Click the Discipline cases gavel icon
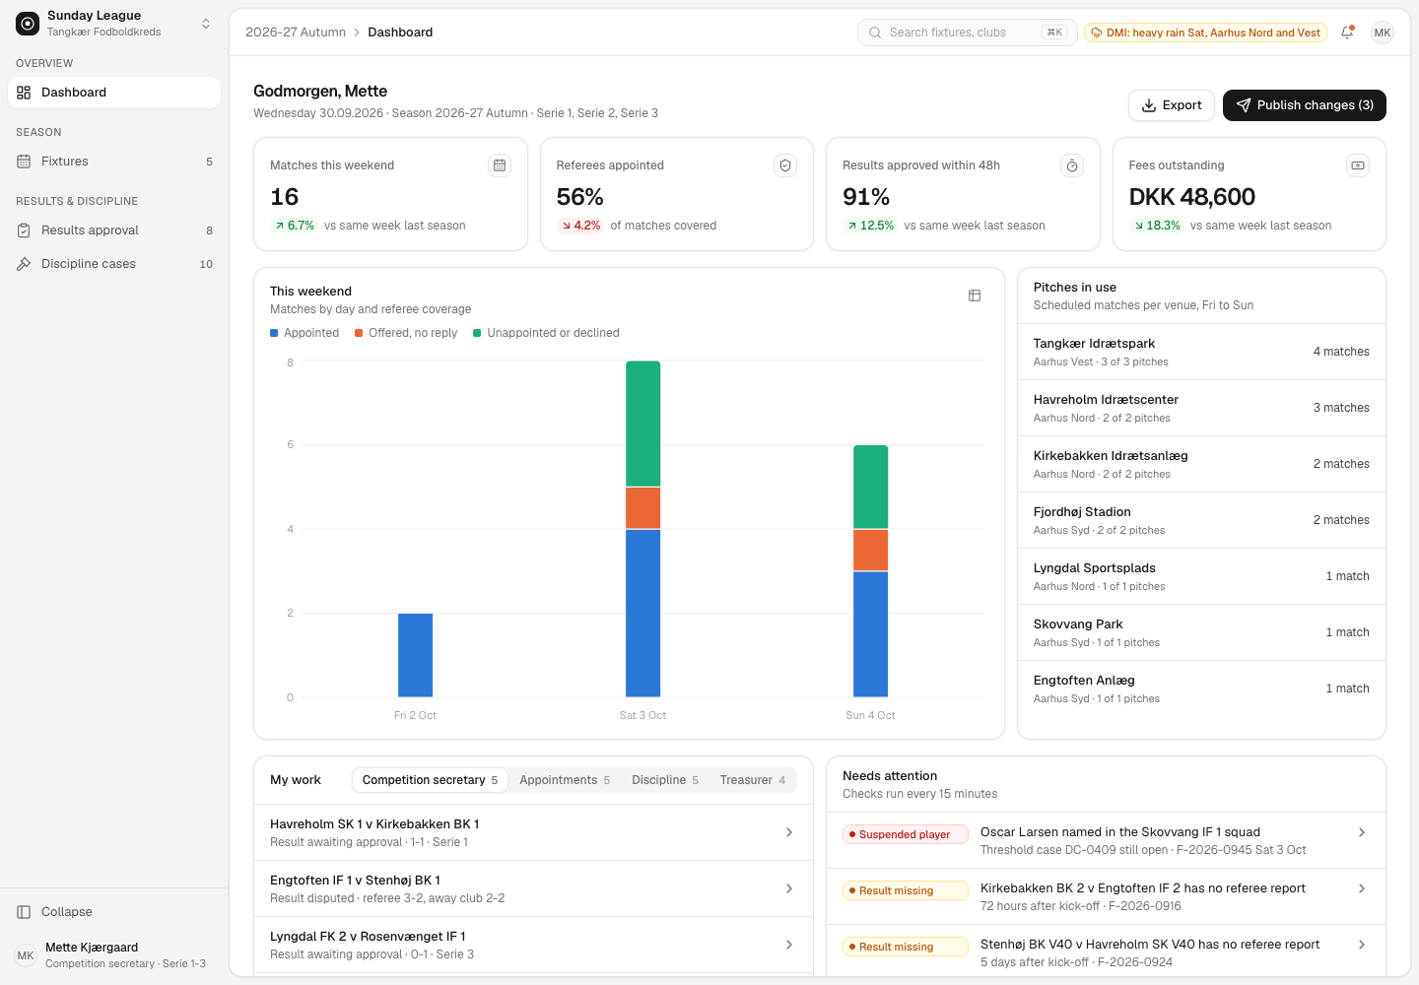This screenshot has height=985, width=1419. point(24,264)
